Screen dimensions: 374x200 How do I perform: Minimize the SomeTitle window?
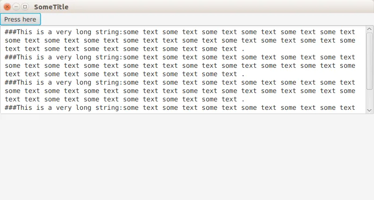click(16, 7)
